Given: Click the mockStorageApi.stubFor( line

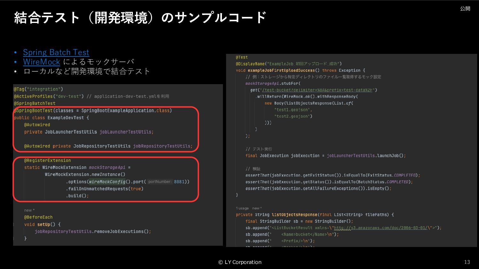Looking at the screenshot, I should pos(273,84).
